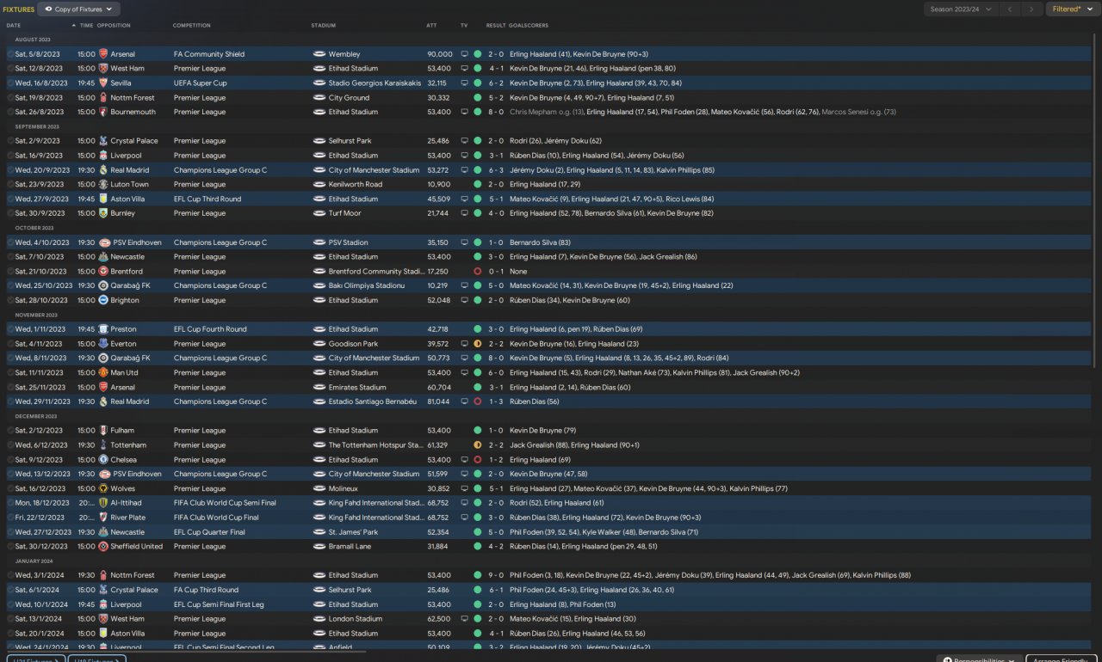Sort by the Result column header
The height and width of the screenshot is (662, 1102).
pos(496,26)
